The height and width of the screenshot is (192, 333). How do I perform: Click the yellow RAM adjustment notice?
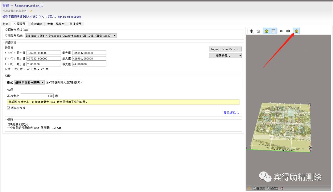click(x=123, y=102)
